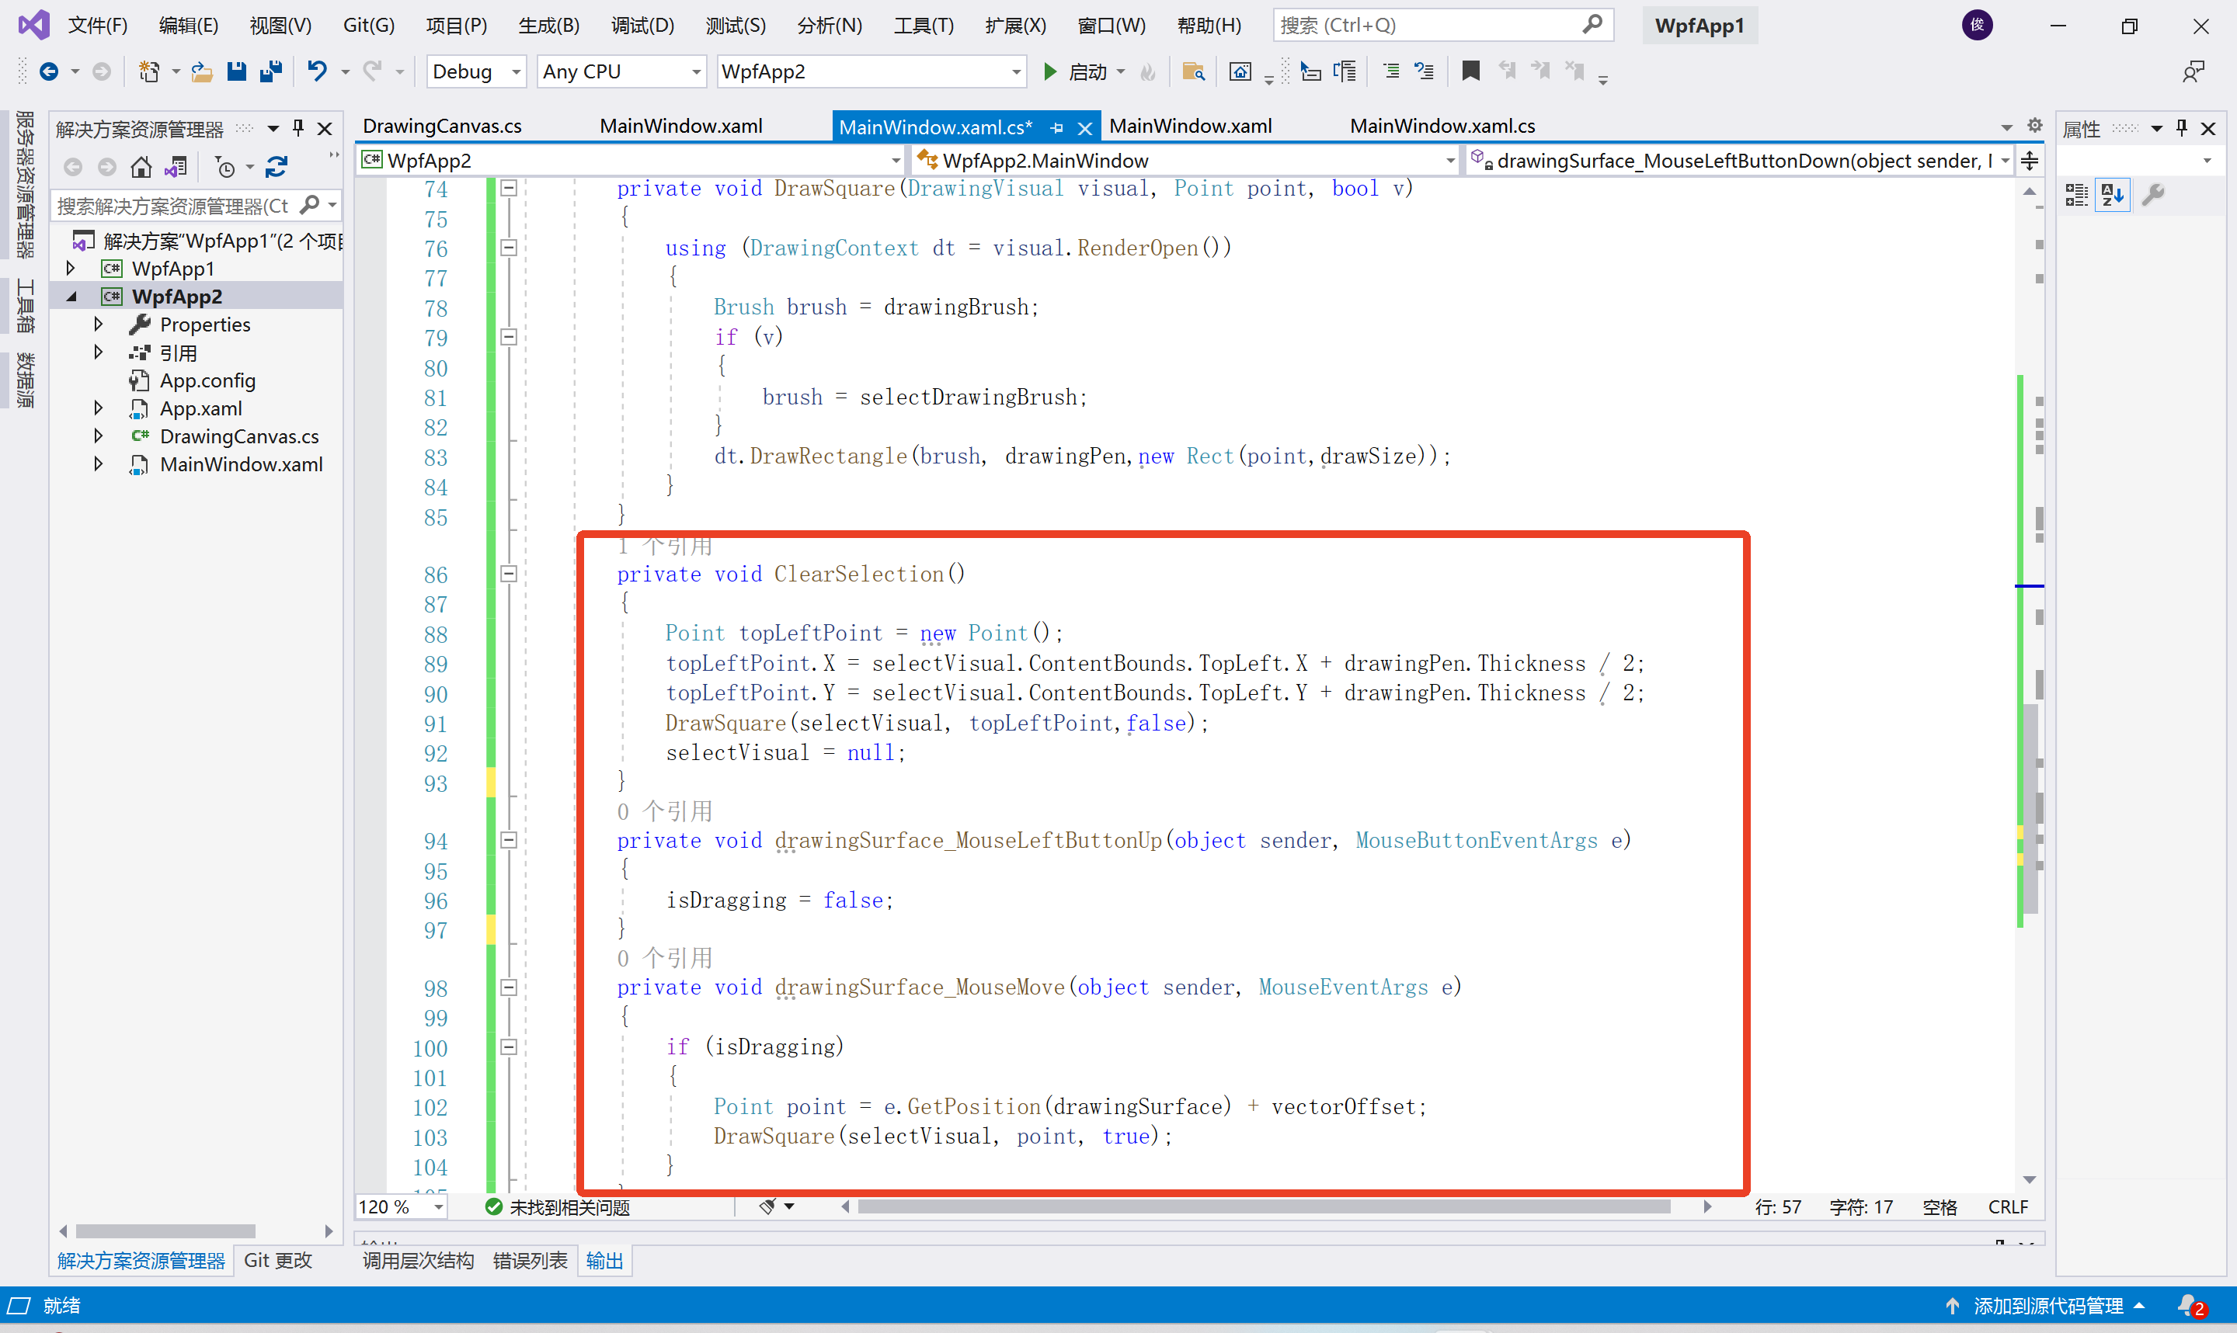
Task: Click the Save All toolbar icon
Action: (270, 71)
